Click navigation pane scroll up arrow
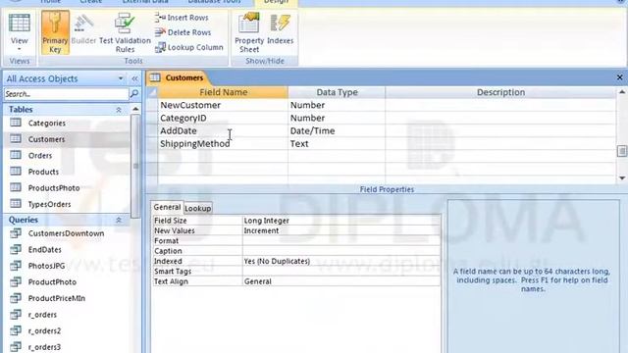 point(135,109)
